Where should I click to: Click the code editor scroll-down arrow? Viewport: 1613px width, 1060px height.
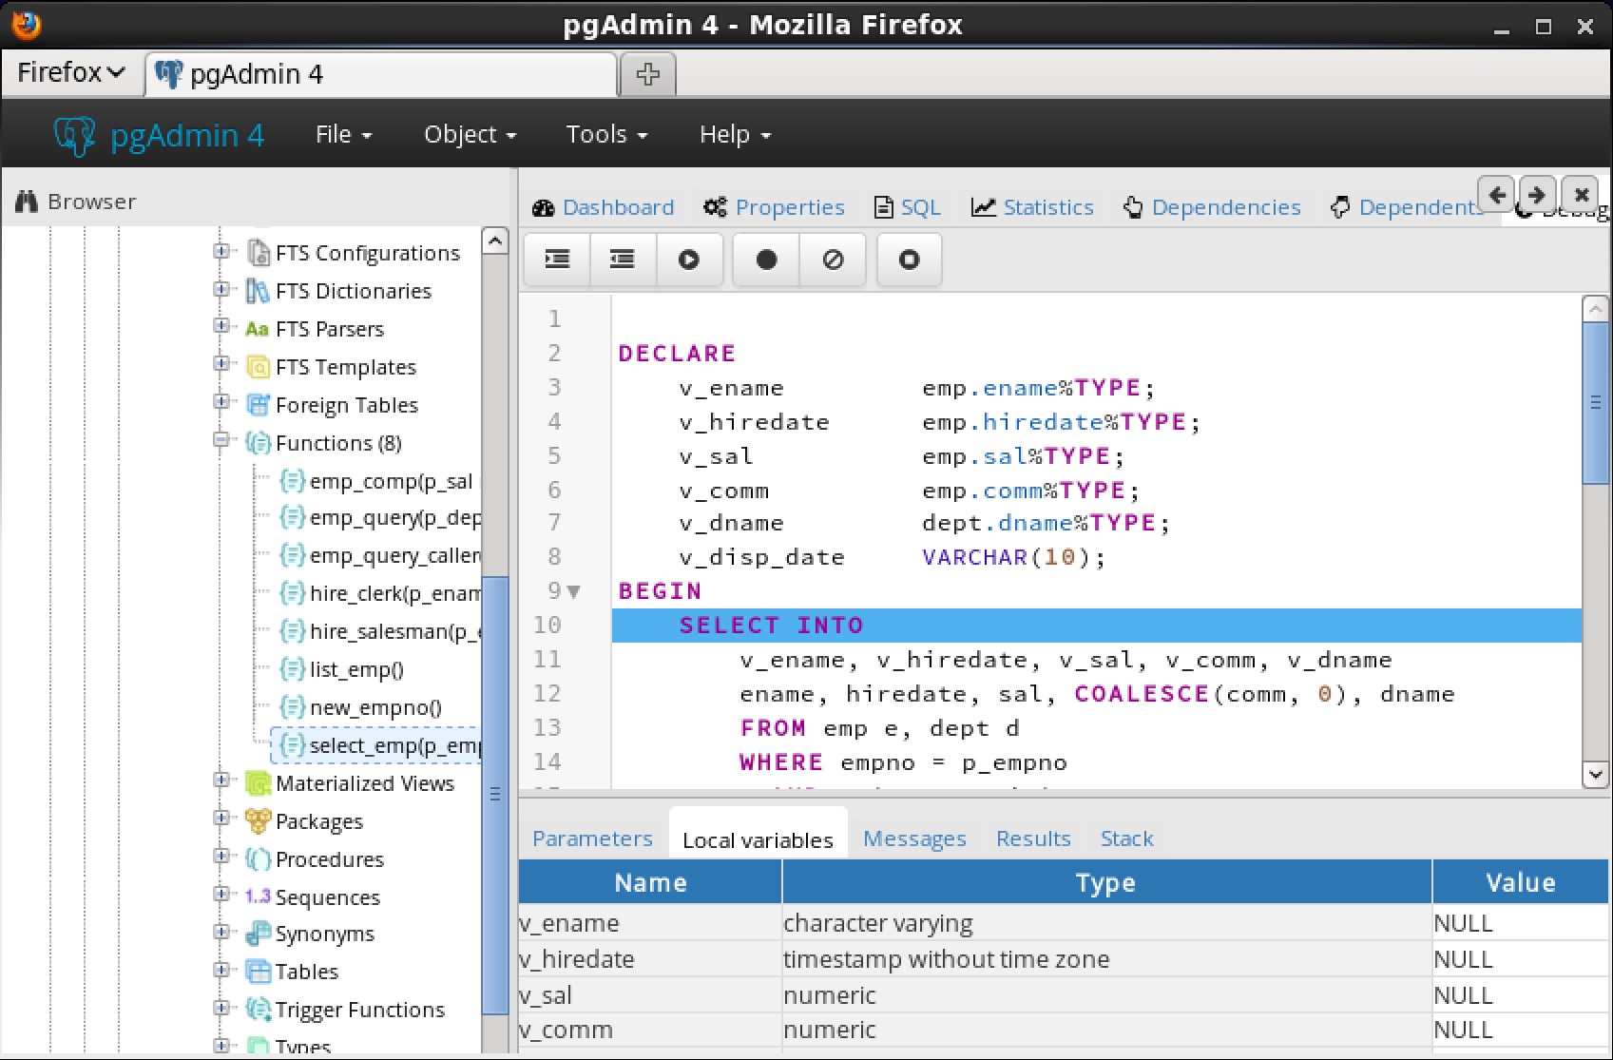point(1595,775)
